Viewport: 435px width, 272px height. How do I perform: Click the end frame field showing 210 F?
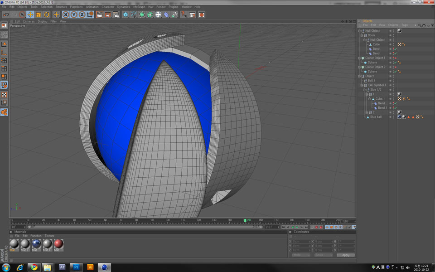(x=272, y=227)
